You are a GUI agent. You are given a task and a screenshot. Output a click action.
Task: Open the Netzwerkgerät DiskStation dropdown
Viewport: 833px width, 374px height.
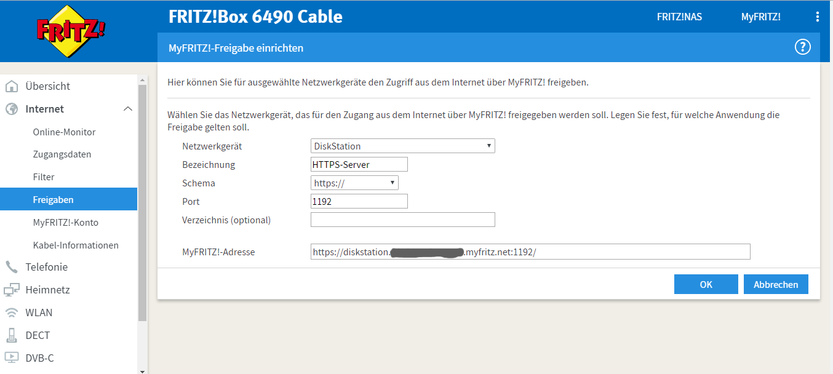(x=402, y=146)
